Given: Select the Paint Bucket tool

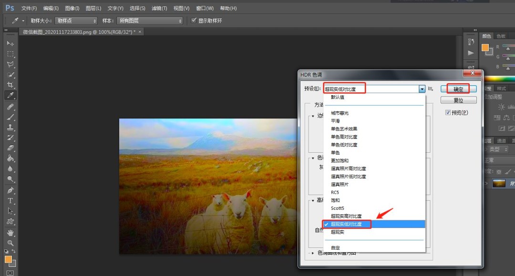Looking at the screenshot, I should (10, 158).
